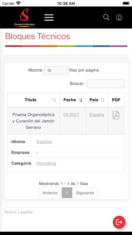This screenshot has width=132, height=235.
Task: Go to Anterior page
Action: [50, 193]
